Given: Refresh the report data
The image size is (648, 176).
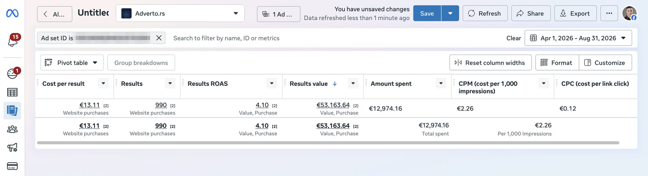Looking at the screenshot, I should (x=485, y=13).
